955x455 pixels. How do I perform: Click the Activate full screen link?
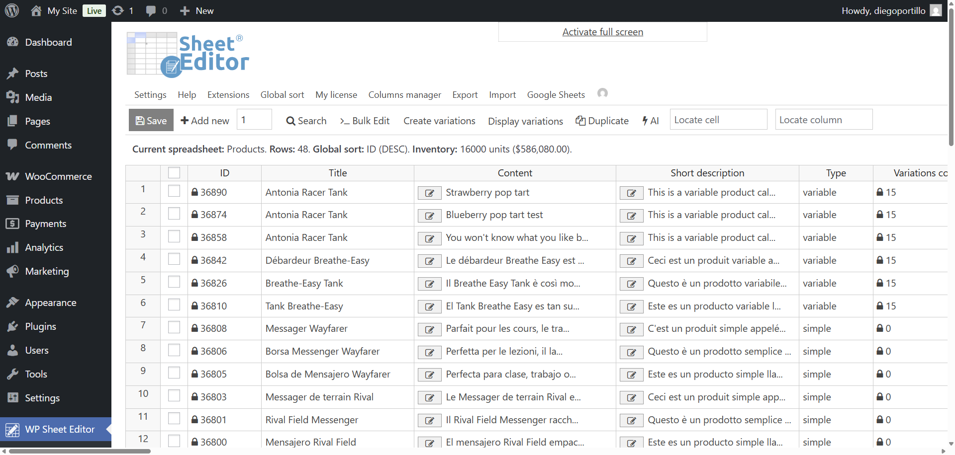tap(602, 32)
